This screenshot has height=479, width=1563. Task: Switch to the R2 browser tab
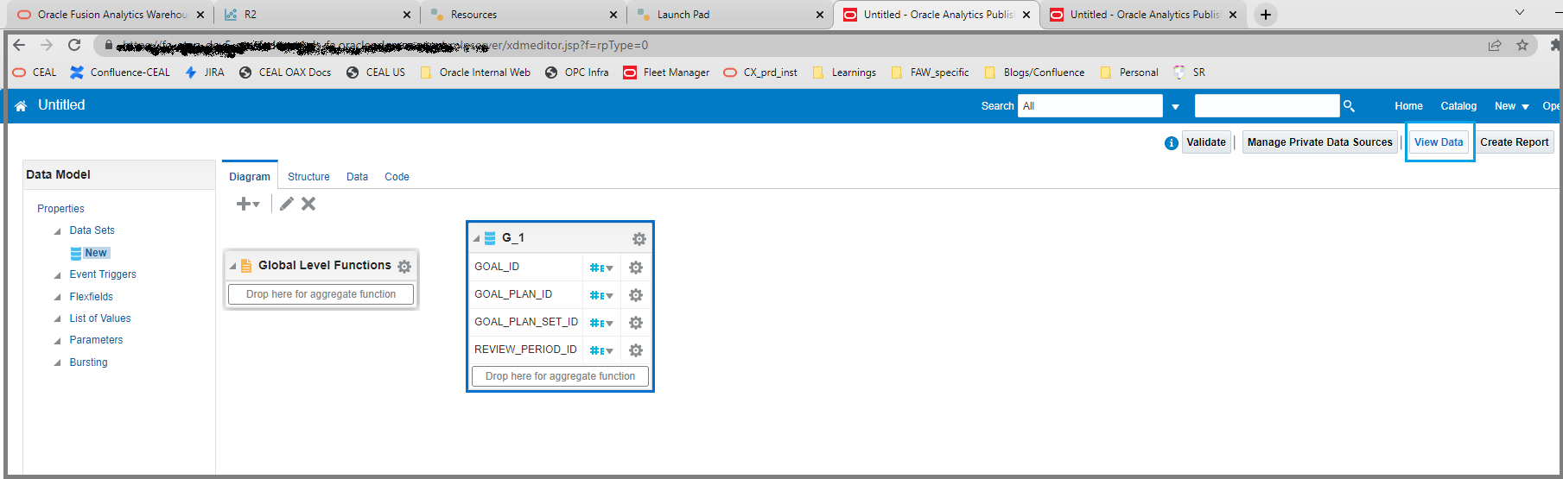(317, 15)
